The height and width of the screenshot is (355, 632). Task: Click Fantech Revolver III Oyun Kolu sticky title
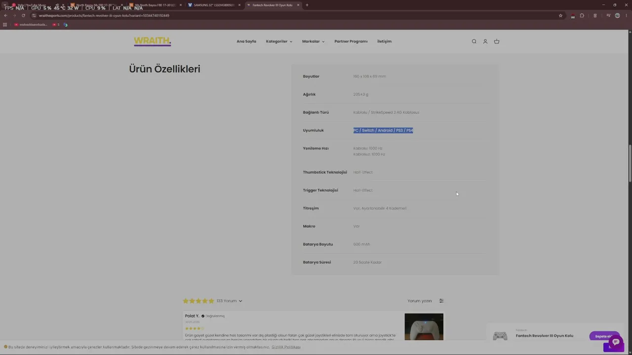click(545, 336)
